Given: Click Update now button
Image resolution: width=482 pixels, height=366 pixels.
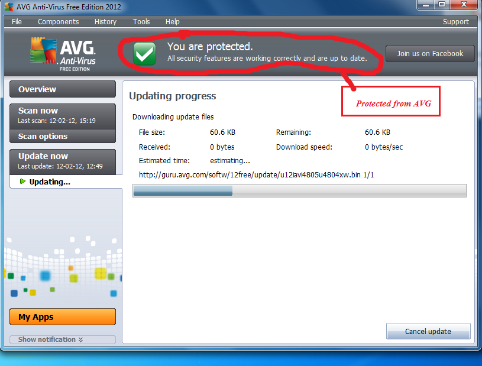Looking at the screenshot, I should pos(63,161).
